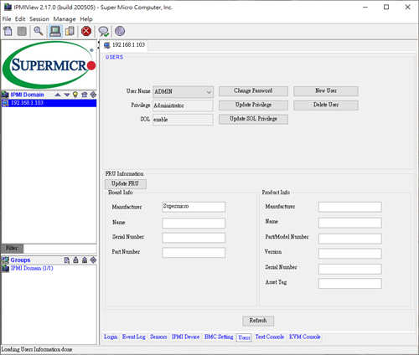Click the monitor icon on the 192.168.1.103 tab
The image size is (419, 355).
(106, 45)
